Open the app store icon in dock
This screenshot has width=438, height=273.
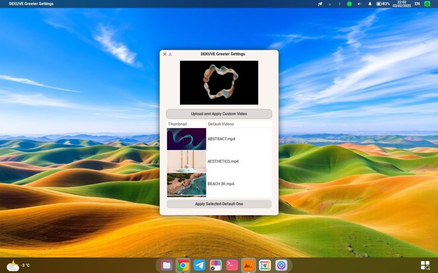click(215, 265)
